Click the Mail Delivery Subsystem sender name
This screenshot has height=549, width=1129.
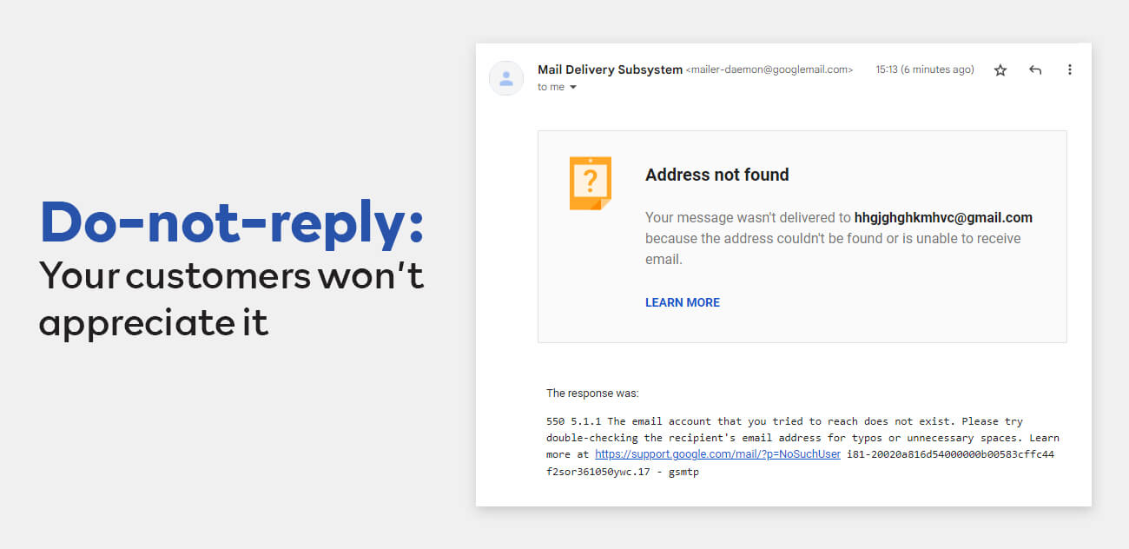pyautogui.click(x=610, y=69)
